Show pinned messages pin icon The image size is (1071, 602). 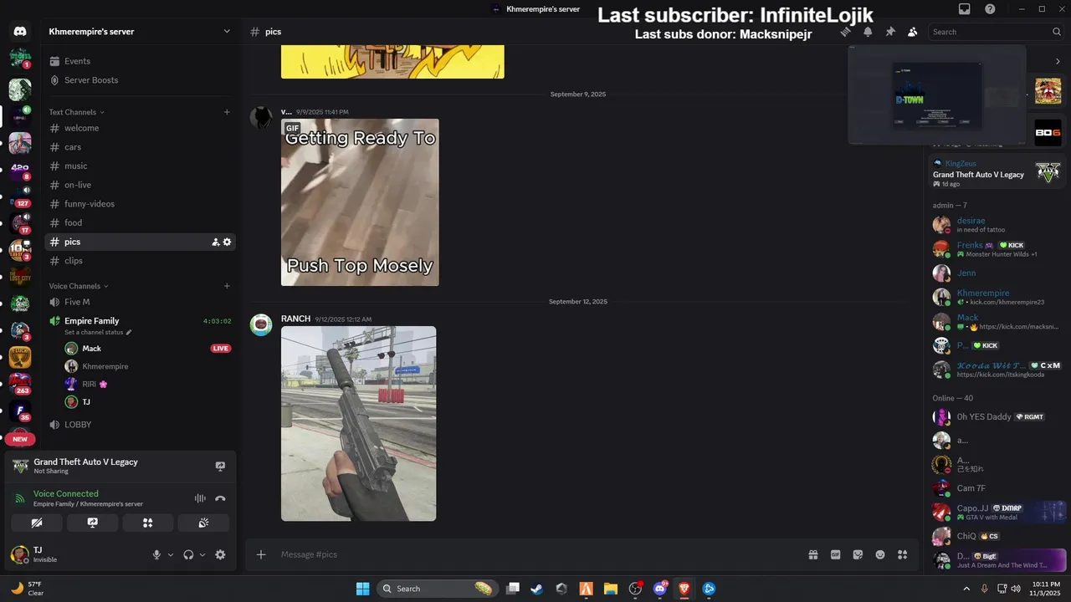(x=890, y=32)
